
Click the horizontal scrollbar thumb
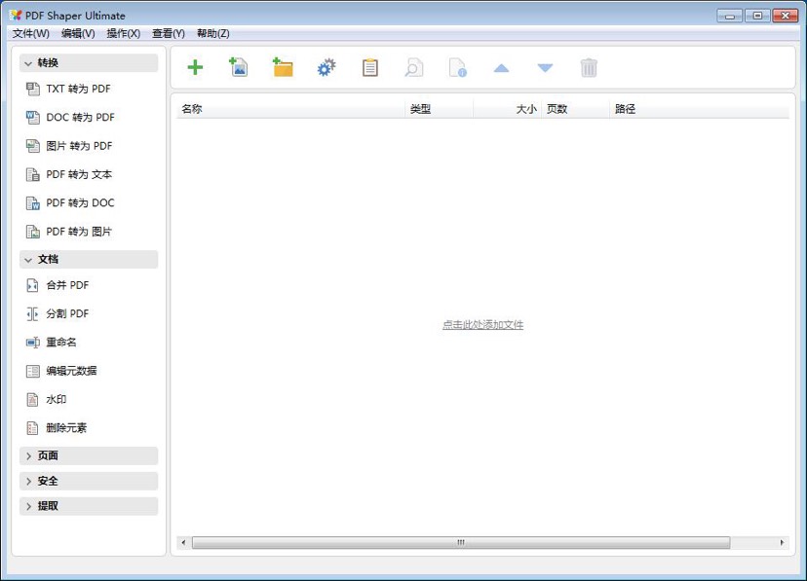click(461, 542)
